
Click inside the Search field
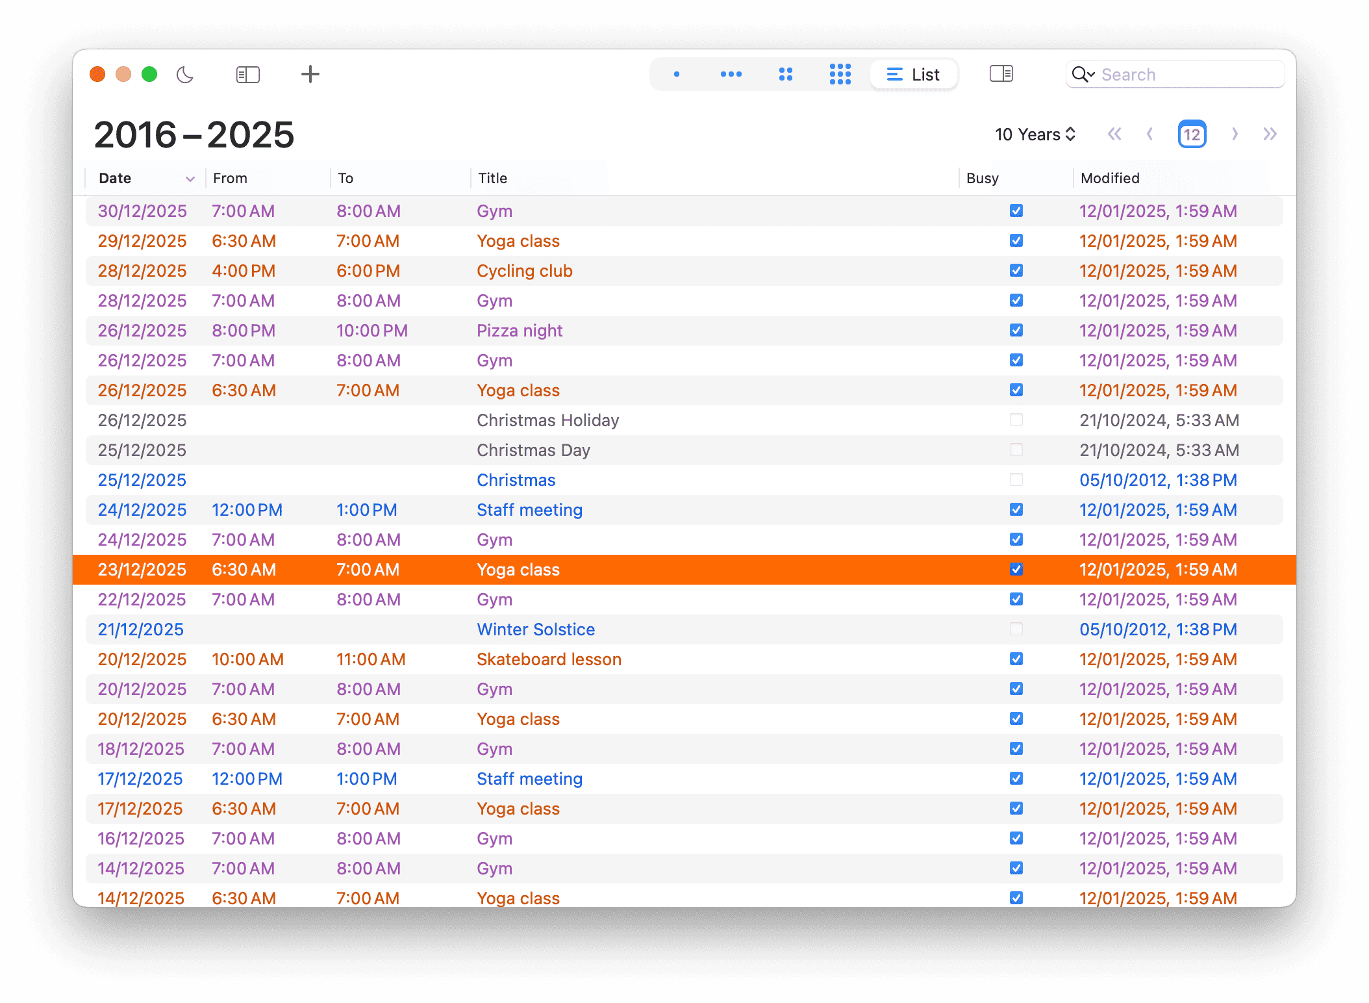click(x=1182, y=74)
